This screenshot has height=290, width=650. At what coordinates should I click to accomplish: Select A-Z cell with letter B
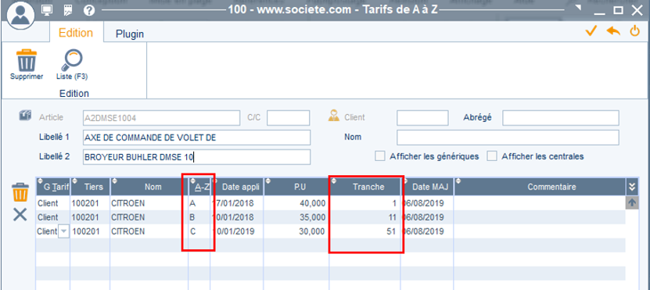coord(199,217)
